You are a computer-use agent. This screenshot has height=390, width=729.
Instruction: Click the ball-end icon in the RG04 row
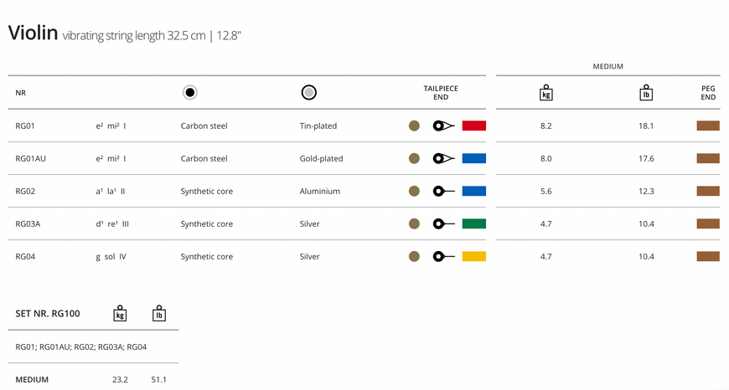coord(443,256)
